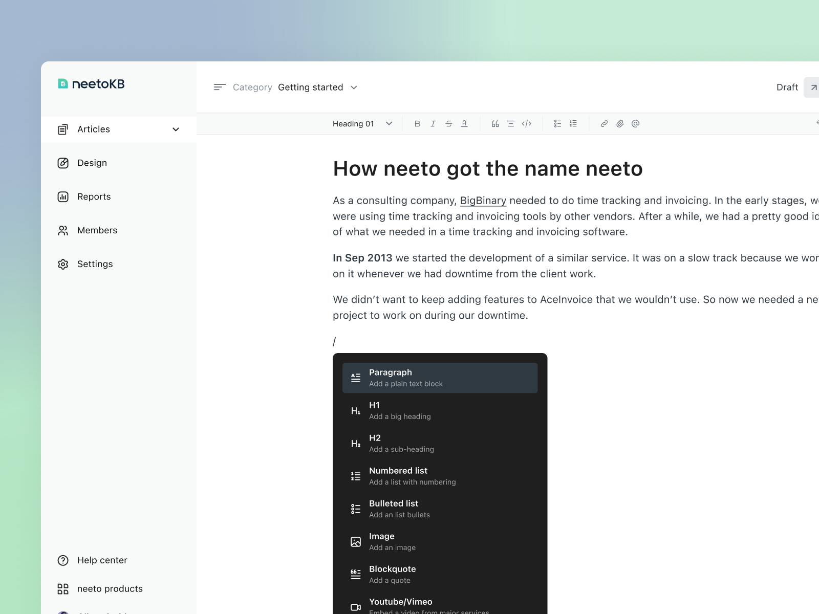Switch to the Reports section
The width and height of the screenshot is (819, 614).
94,196
